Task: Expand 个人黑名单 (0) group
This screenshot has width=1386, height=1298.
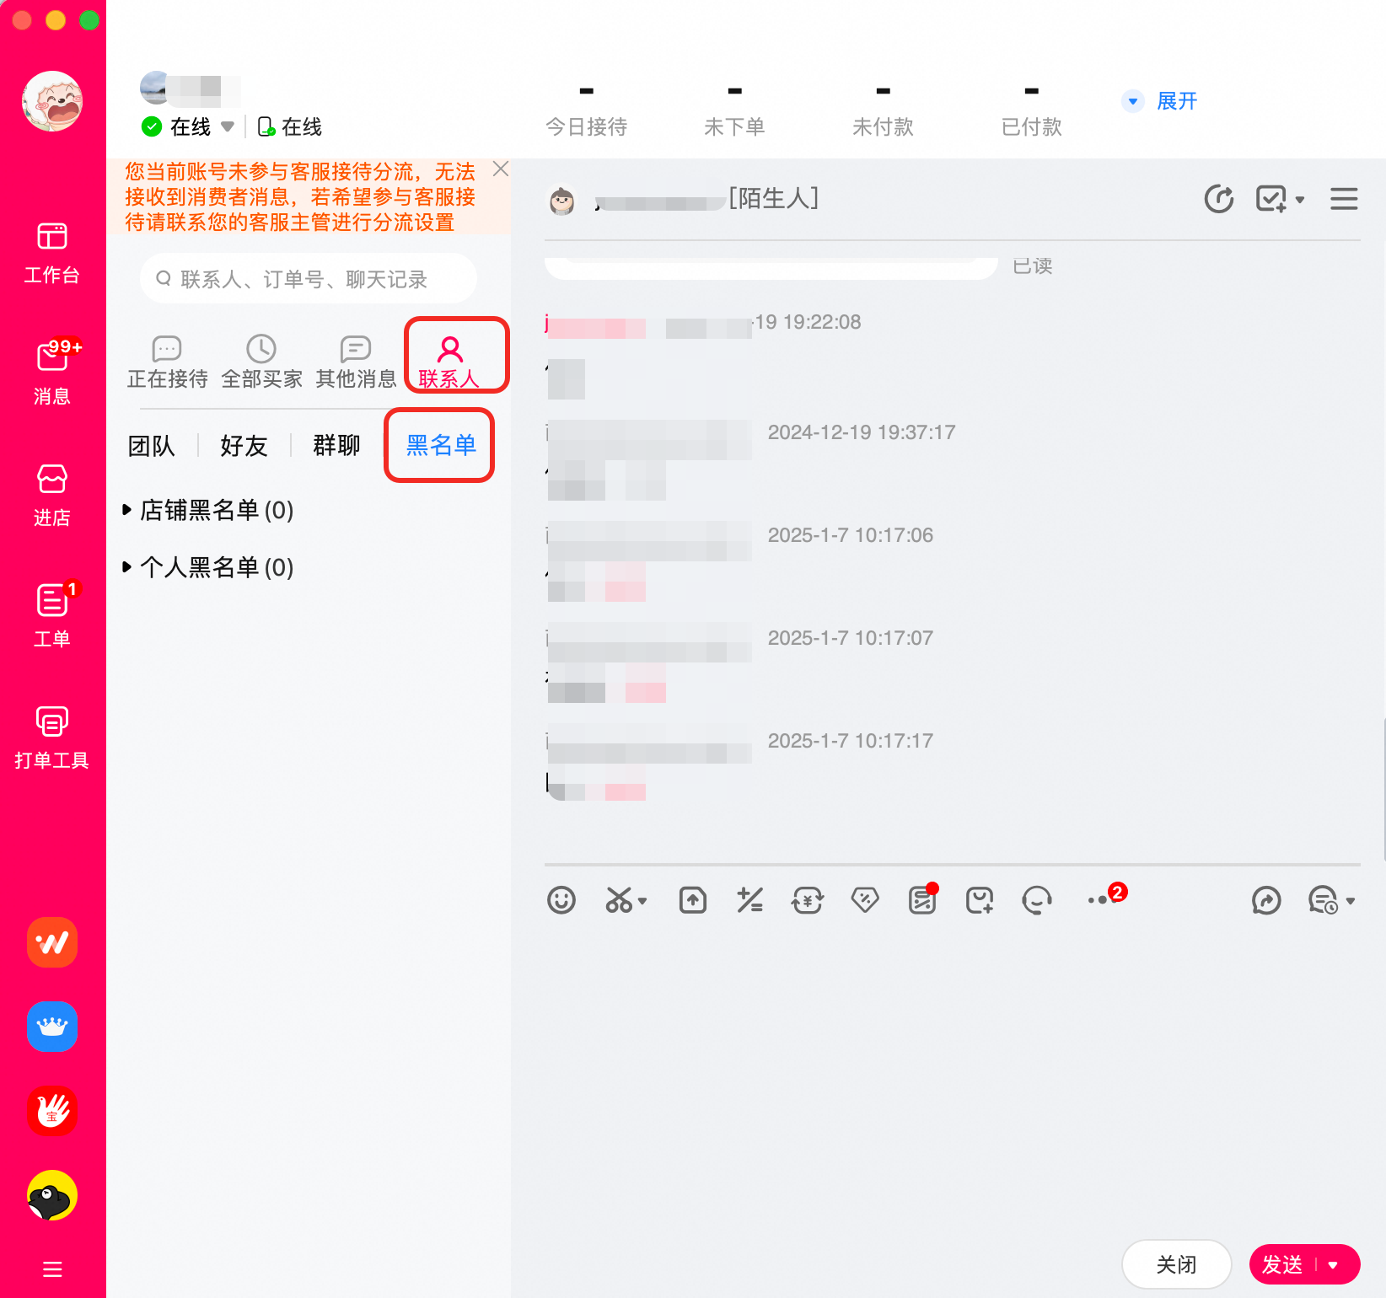Action: click(x=208, y=567)
